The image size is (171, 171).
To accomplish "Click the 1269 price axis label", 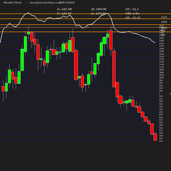I will (161, 51).
